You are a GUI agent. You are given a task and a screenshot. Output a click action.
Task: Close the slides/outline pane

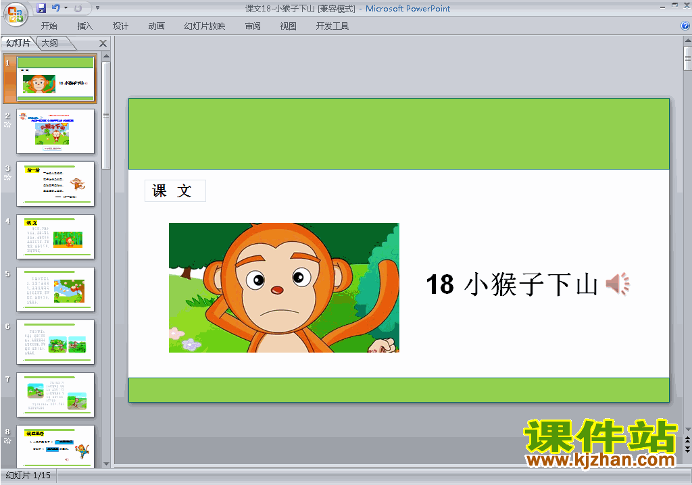[103, 43]
